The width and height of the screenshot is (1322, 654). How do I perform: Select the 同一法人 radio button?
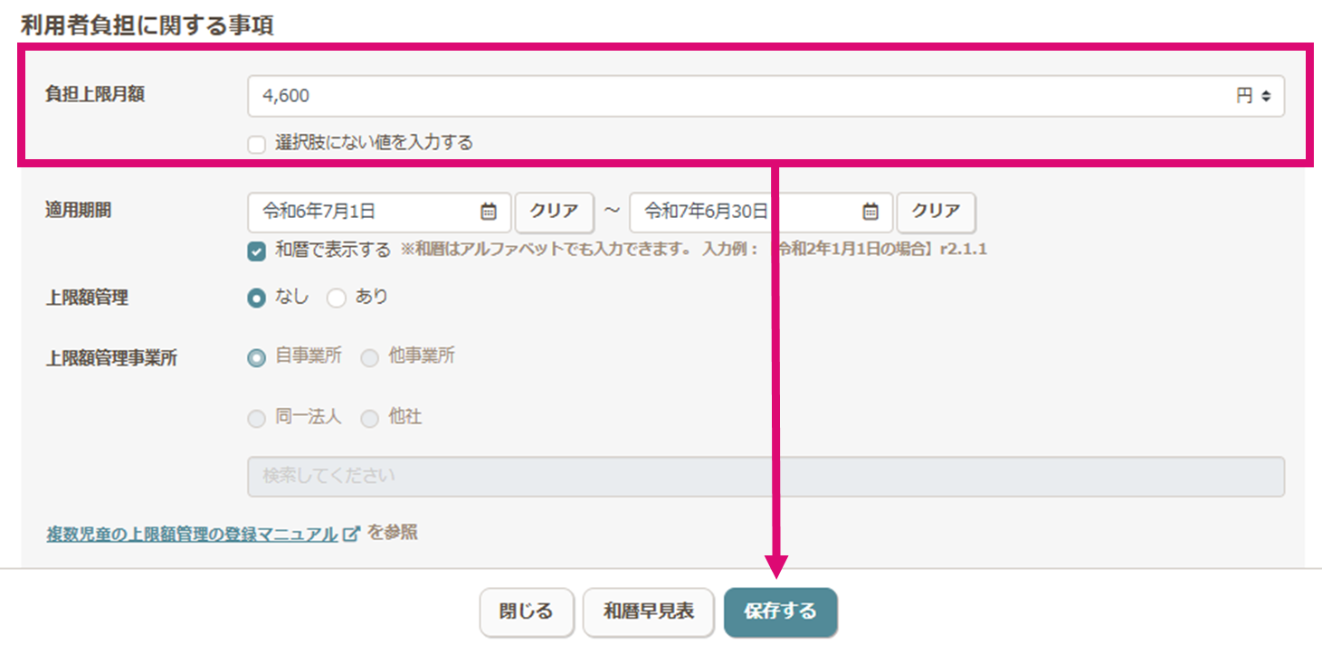[x=257, y=419]
